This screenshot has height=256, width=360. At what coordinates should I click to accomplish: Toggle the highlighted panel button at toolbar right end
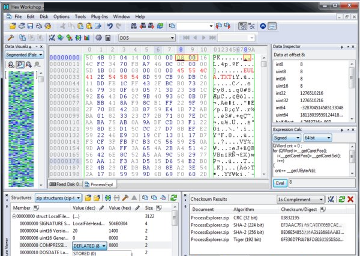coord(272,26)
